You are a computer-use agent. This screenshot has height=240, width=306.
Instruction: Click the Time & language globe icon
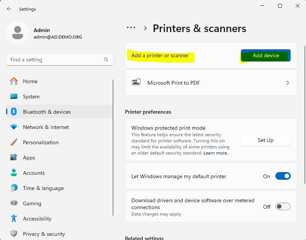[14, 188]
